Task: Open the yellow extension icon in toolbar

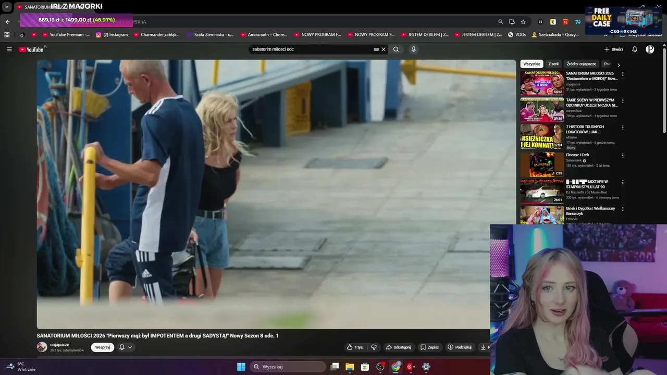Action: tap(553, 22)
